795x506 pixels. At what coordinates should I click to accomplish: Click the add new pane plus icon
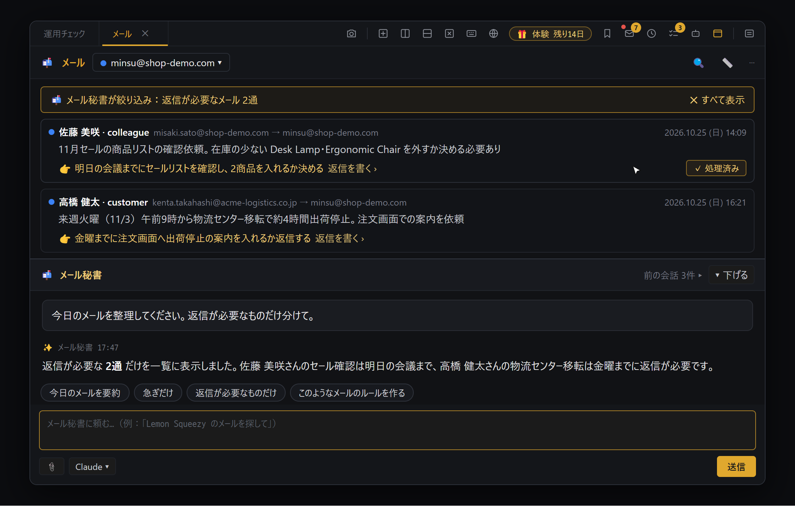(383, 33)
